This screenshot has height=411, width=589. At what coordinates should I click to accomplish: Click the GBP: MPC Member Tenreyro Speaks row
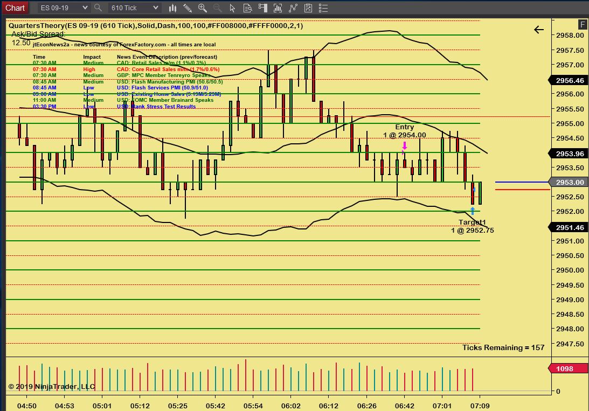coord(122,75)
